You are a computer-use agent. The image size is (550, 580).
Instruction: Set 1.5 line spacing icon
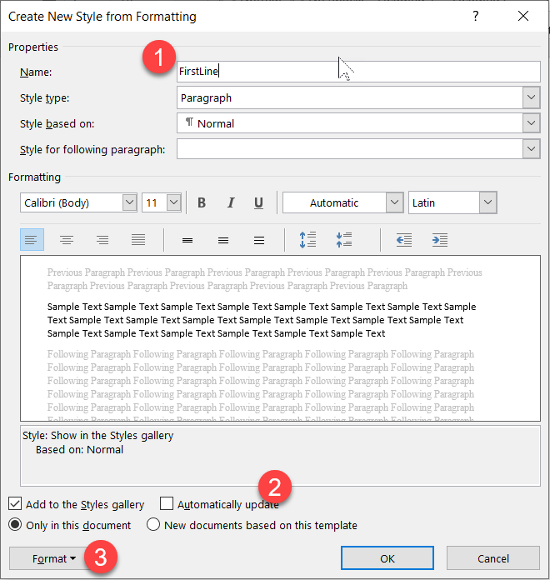(223, 241)
